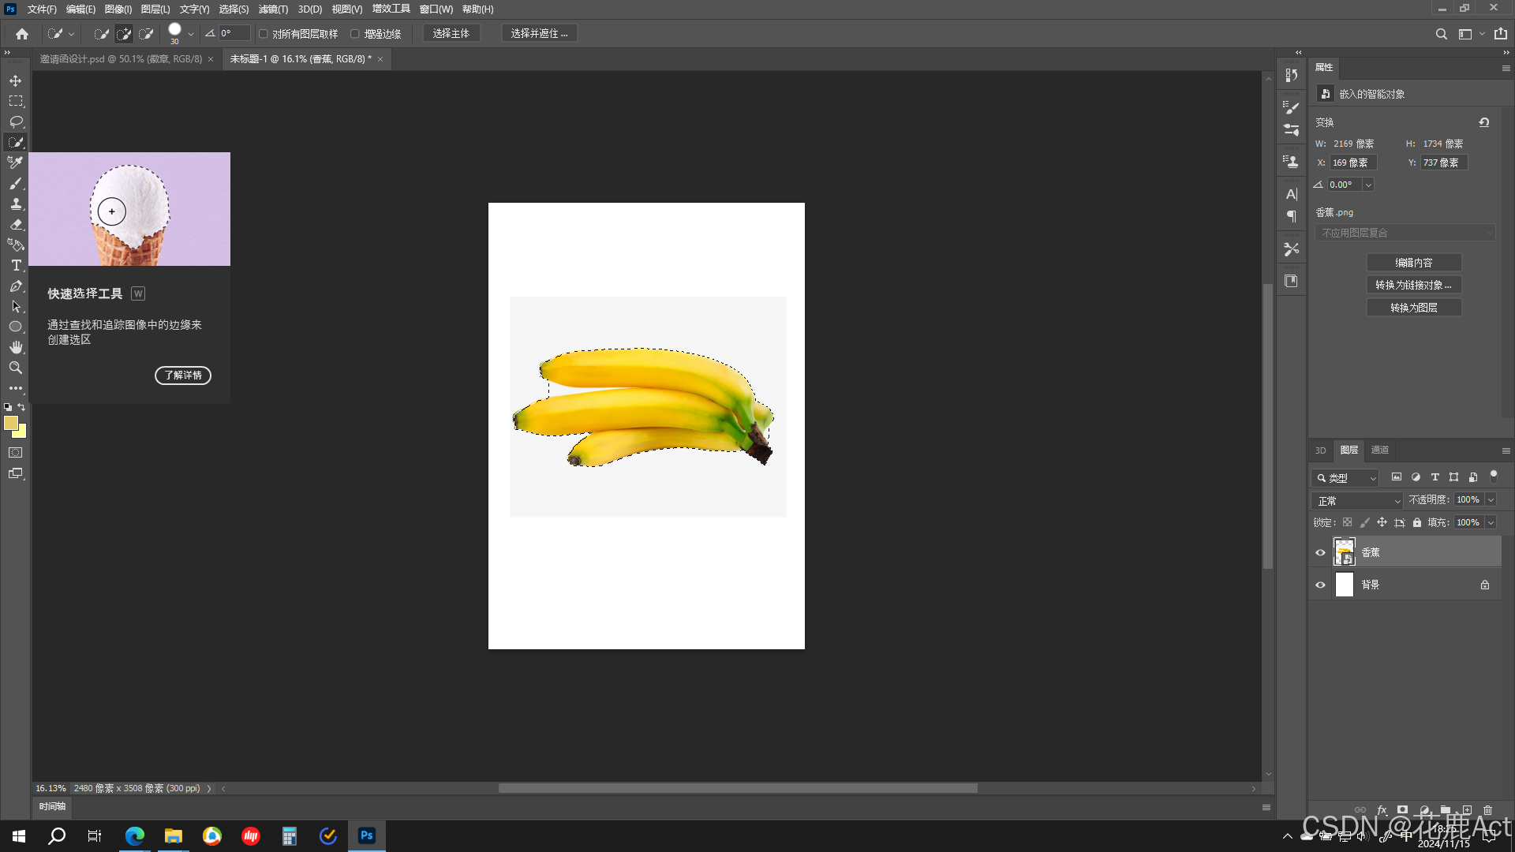The height and width of the screenshot is (852, 1515).
Task: Enable 增强边缘 checkbox
Action: (x=355, y=34)
